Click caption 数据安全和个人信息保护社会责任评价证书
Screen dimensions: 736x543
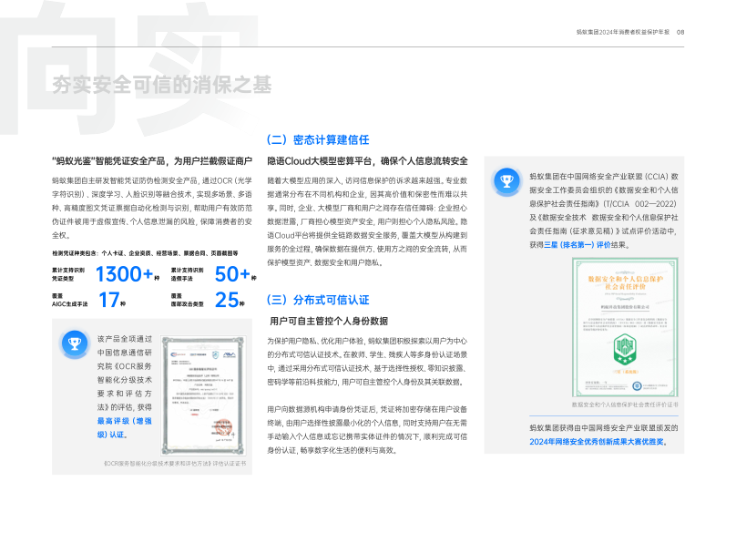625,405
